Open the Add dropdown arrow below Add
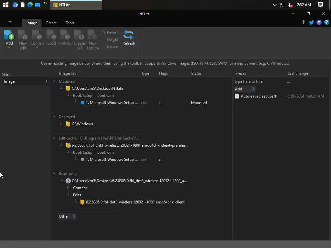This screenshot has width=331, height=248. 9,48
